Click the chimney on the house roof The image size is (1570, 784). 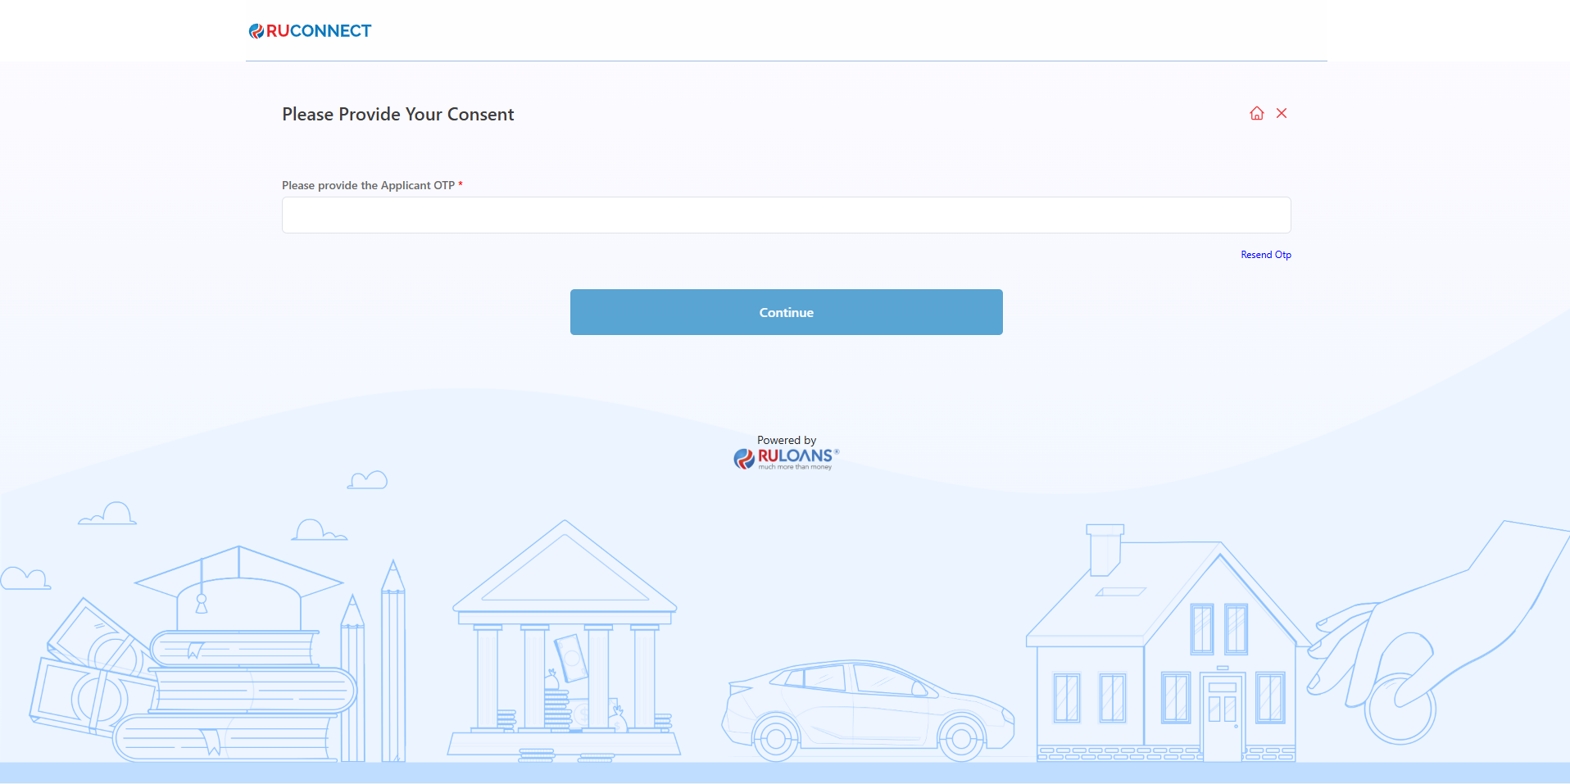tap(1105, 549)
